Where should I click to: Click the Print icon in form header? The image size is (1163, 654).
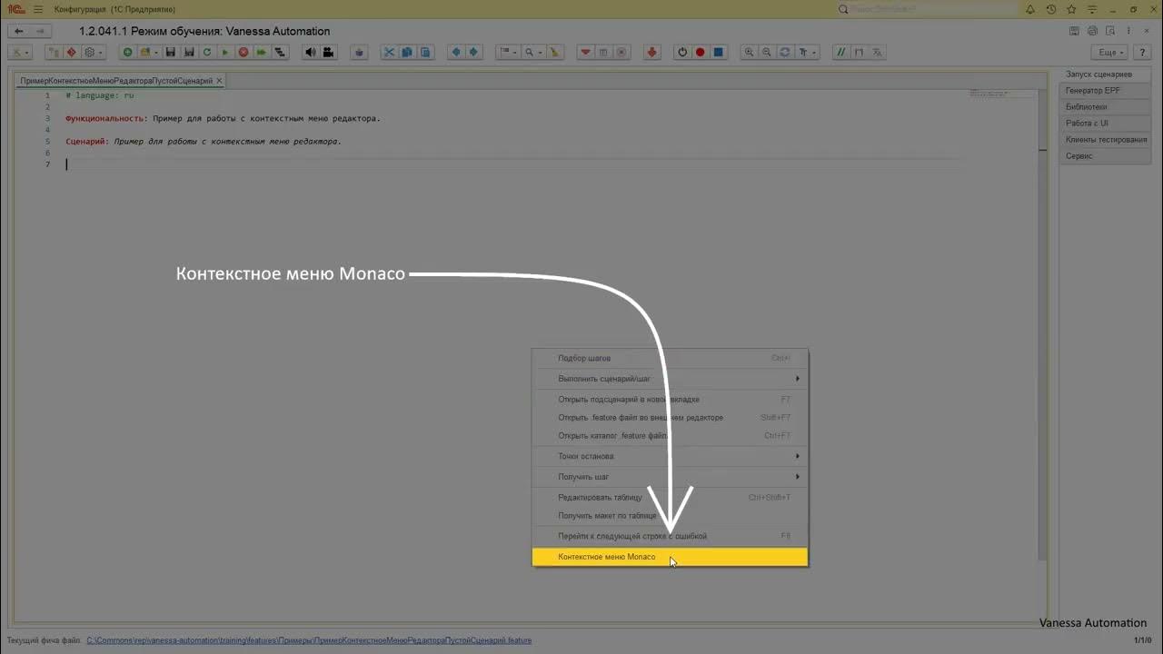[x=1093, y=31]
